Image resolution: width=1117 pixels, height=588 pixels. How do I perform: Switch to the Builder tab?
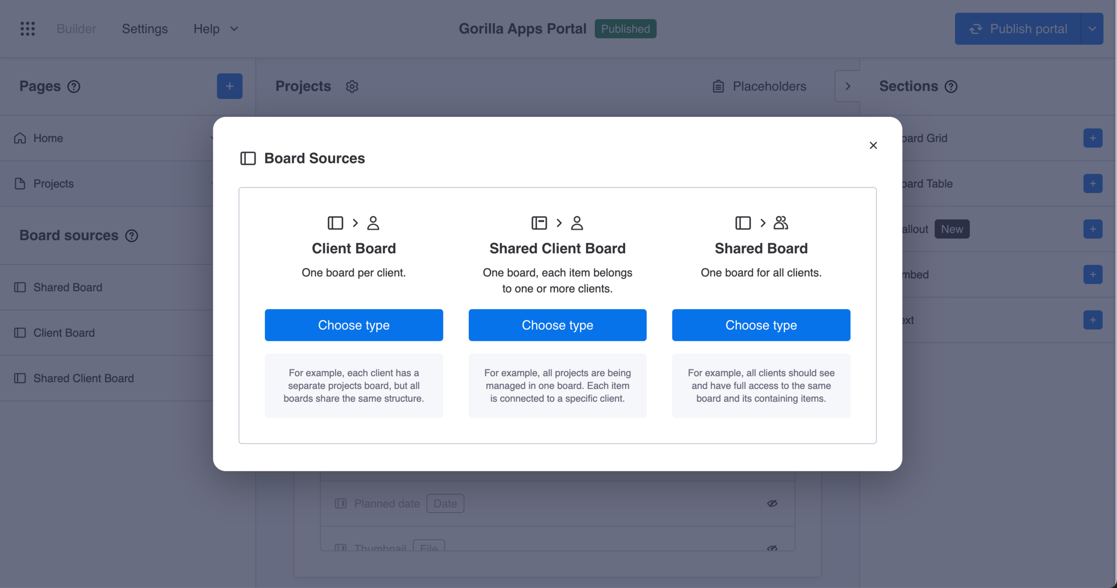point(76,29)
